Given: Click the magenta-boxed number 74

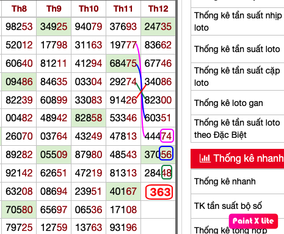Looking at the screenshot, I should (167, 136).
